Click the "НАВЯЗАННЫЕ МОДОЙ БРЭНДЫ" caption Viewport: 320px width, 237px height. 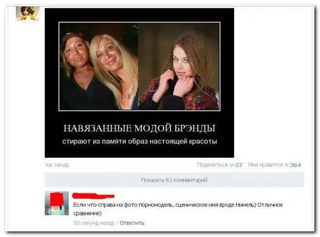(x=139, y=128)
